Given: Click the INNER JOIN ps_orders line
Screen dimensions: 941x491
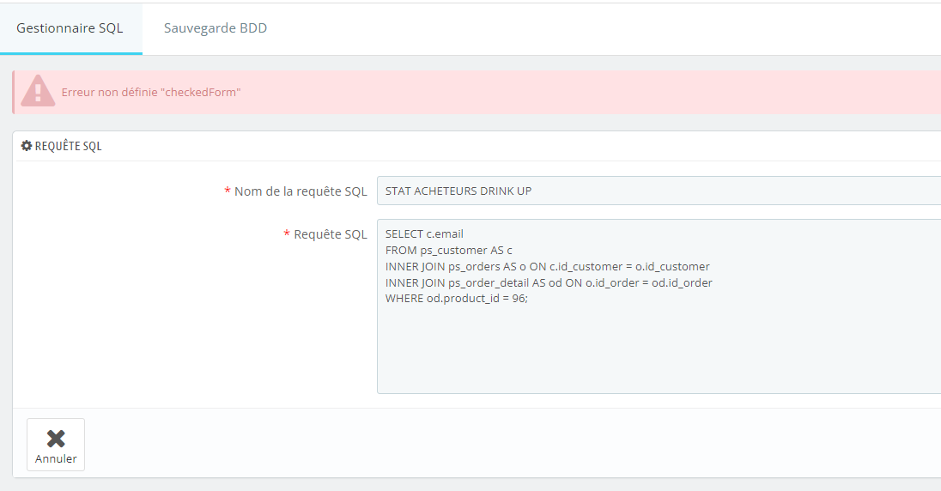Looking at the screenshot, I should click(547, 266).
